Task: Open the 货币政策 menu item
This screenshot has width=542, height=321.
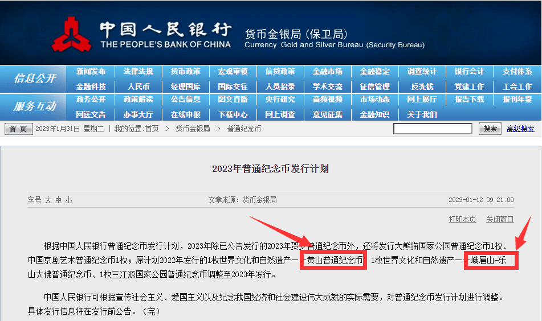Action: (x=186, y=72)
